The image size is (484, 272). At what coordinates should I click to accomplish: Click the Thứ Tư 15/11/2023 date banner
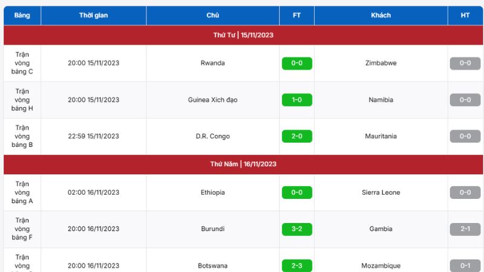tap(243, 35)
